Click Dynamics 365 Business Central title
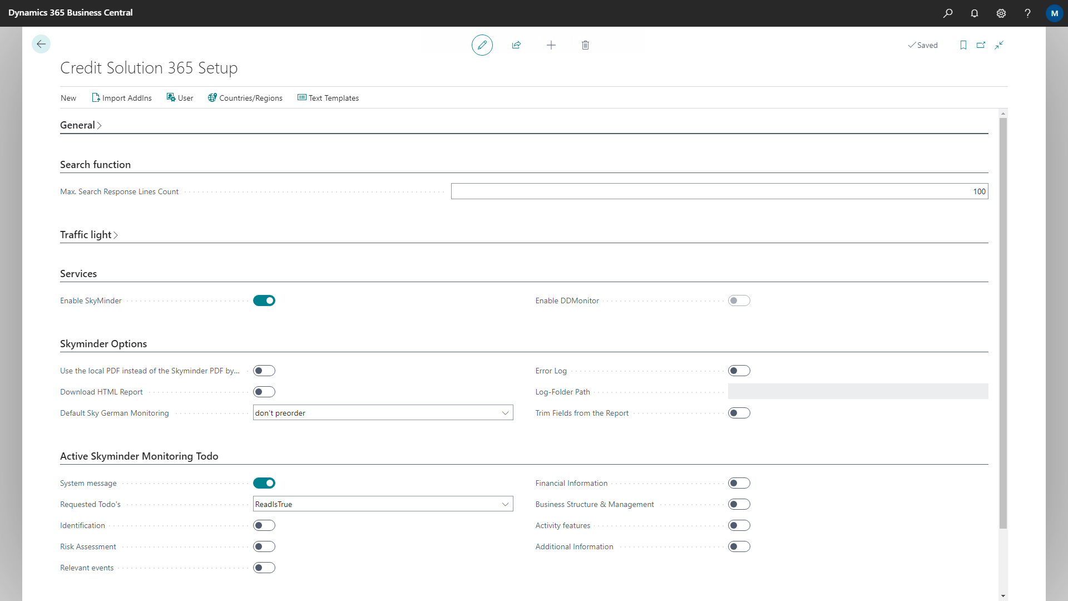The width and height of the screenshot is (1068, 601). [71, 13]
